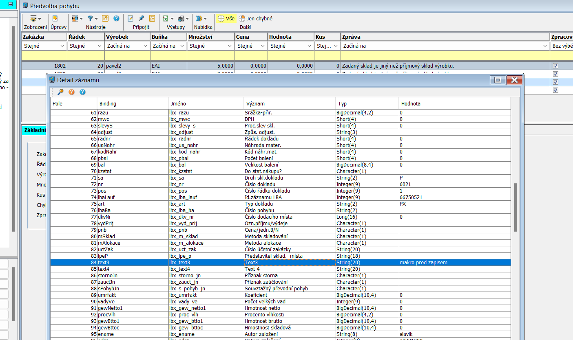
Task: Expand the Množství filter condition dropdown
Action: [x=230, y=46]
